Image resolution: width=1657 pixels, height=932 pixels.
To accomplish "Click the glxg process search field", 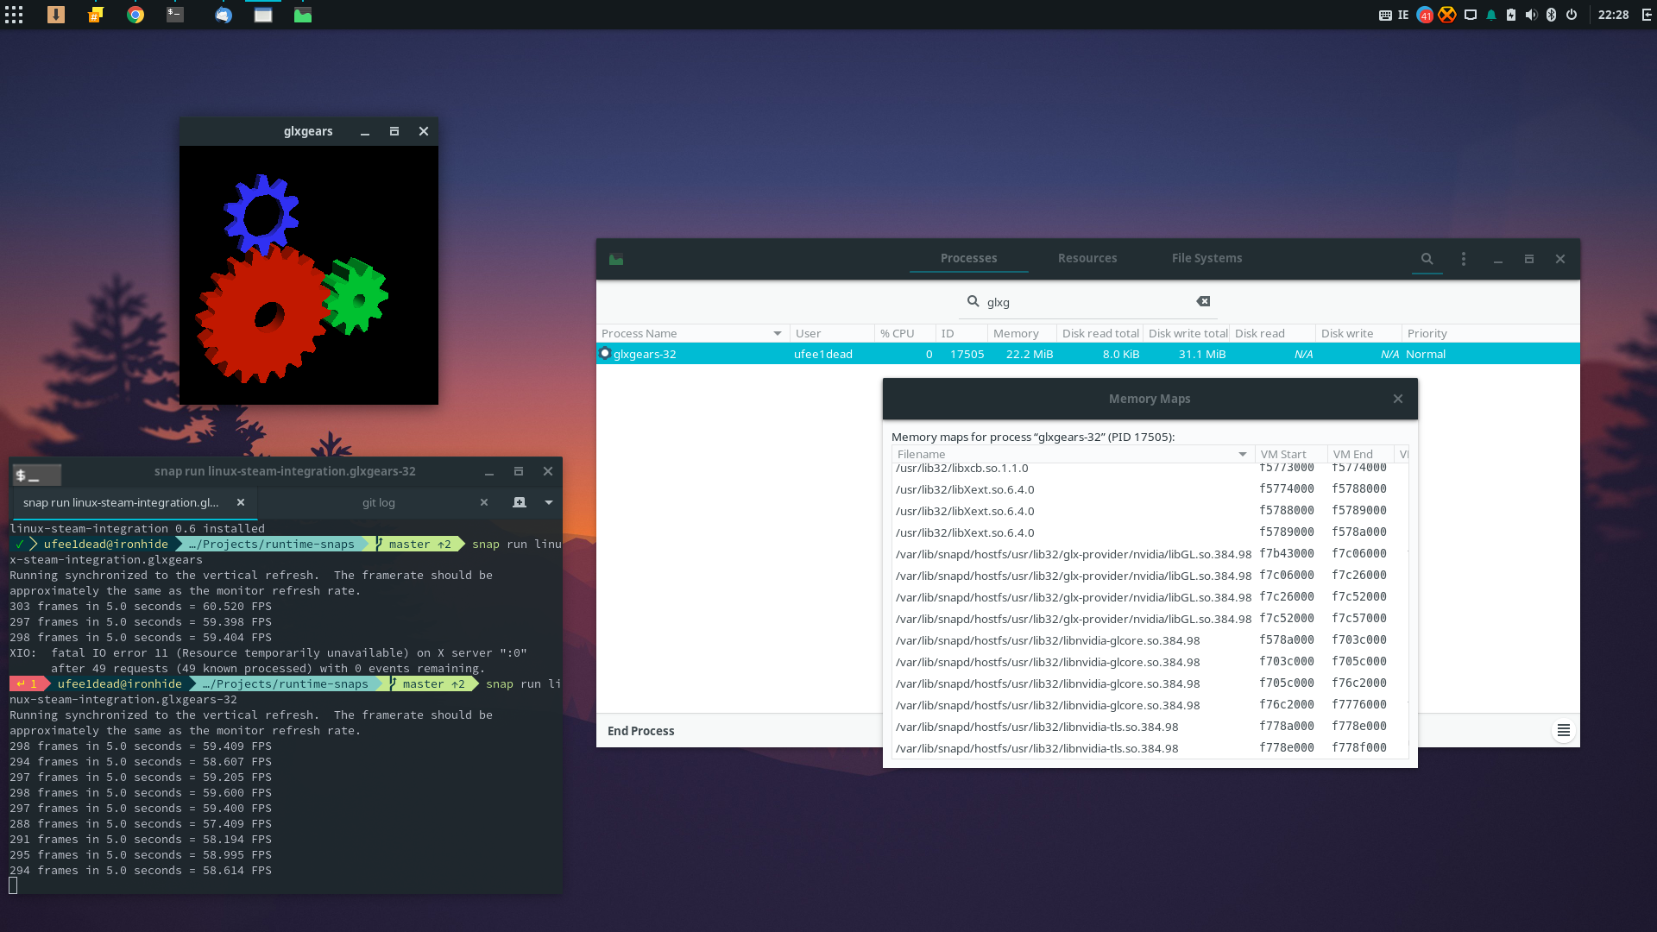I will pos(1087,302).
